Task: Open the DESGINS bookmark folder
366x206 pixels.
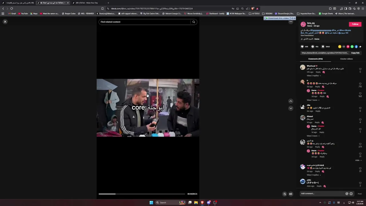Action: tap(267, 13)
